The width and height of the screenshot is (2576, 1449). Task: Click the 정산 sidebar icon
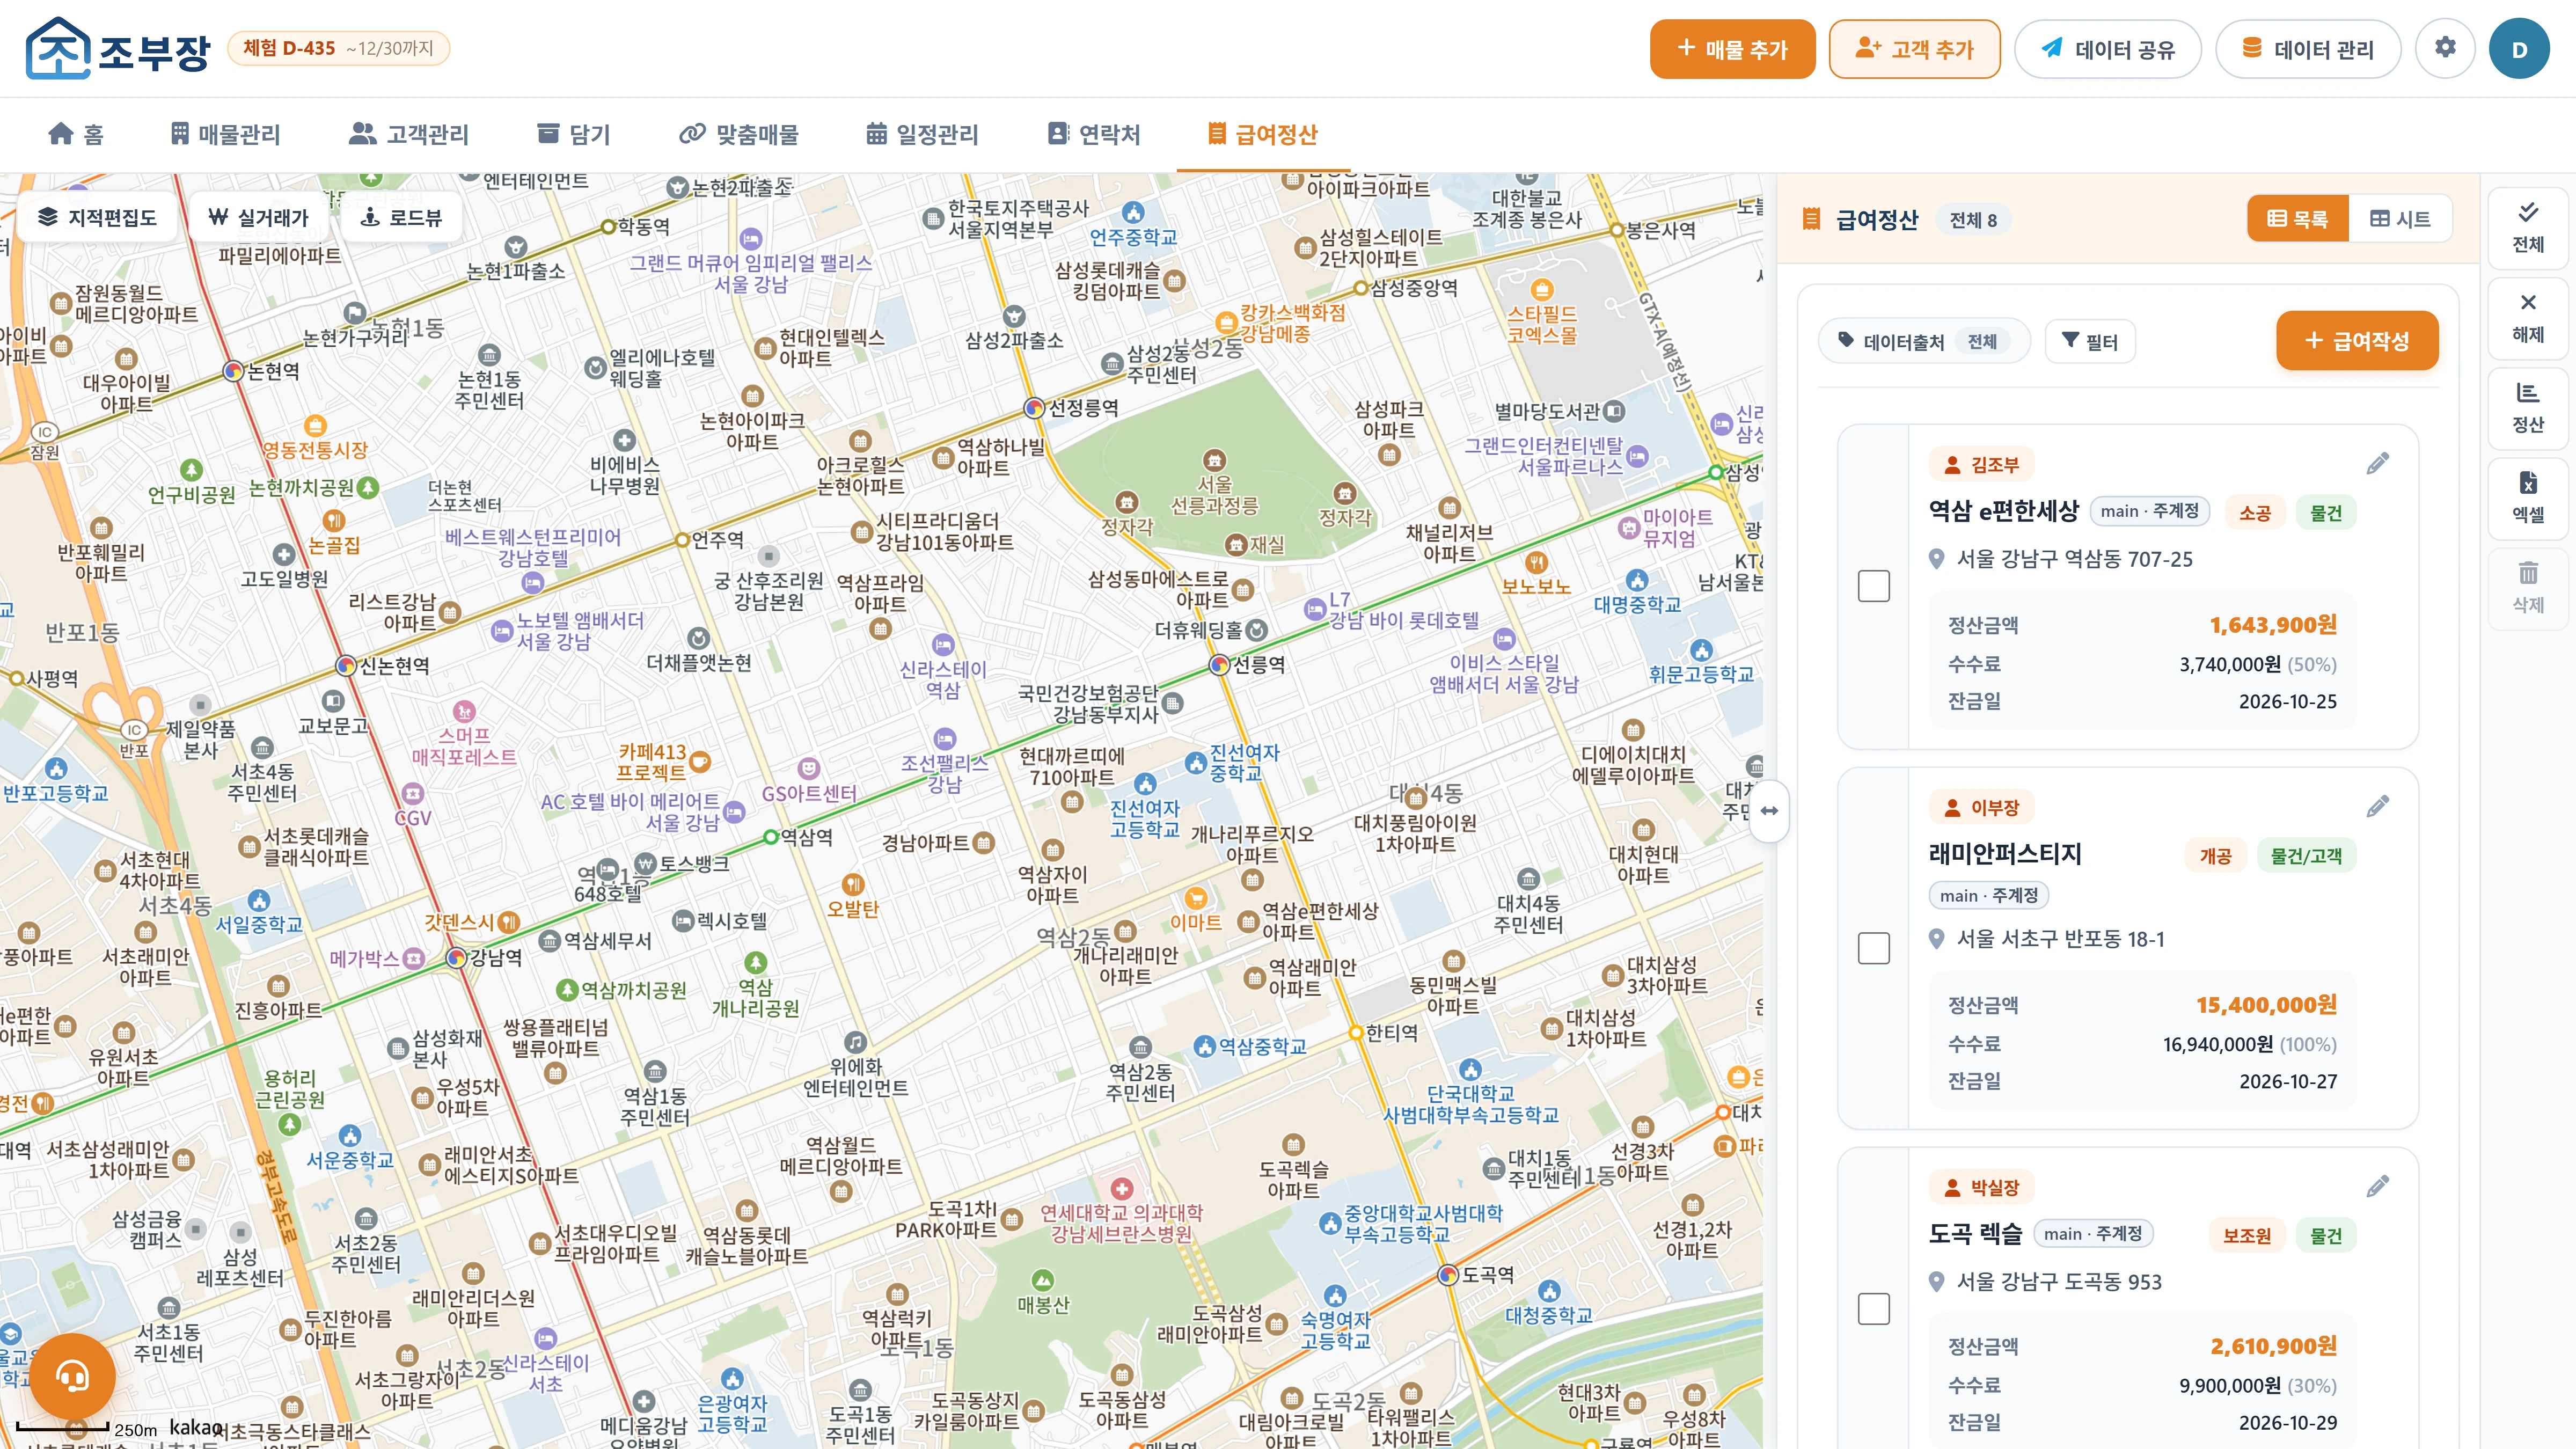pyautogui.click(x=2528, y=408)
